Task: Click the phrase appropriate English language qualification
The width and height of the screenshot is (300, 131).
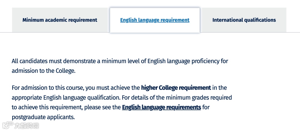Action: (x=66, y=98)
